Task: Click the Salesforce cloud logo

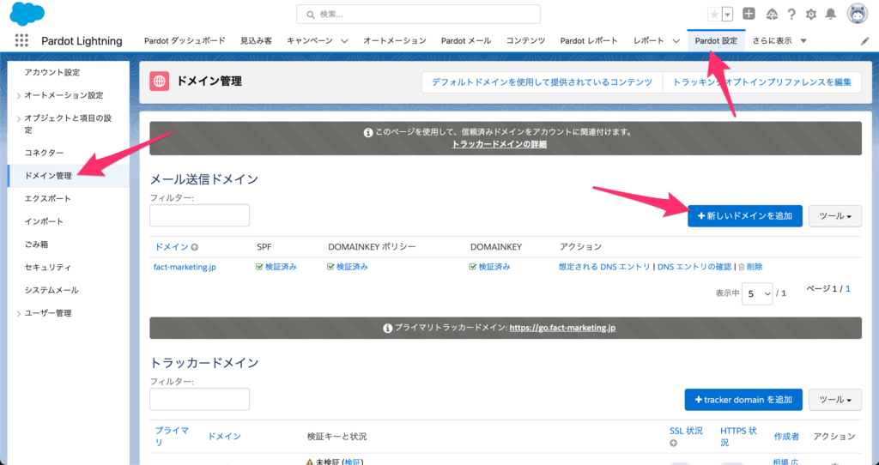Action: click(27, 14)
